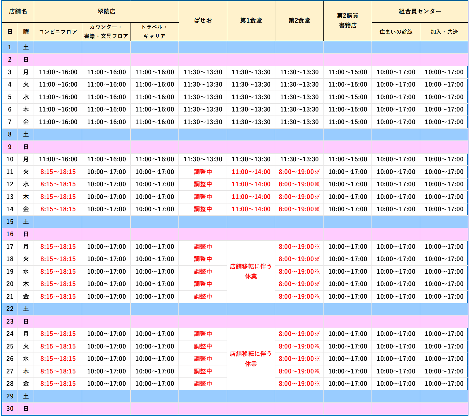Select date number 1 in 日 column
469x417 pixels.
tap(10, 47)
